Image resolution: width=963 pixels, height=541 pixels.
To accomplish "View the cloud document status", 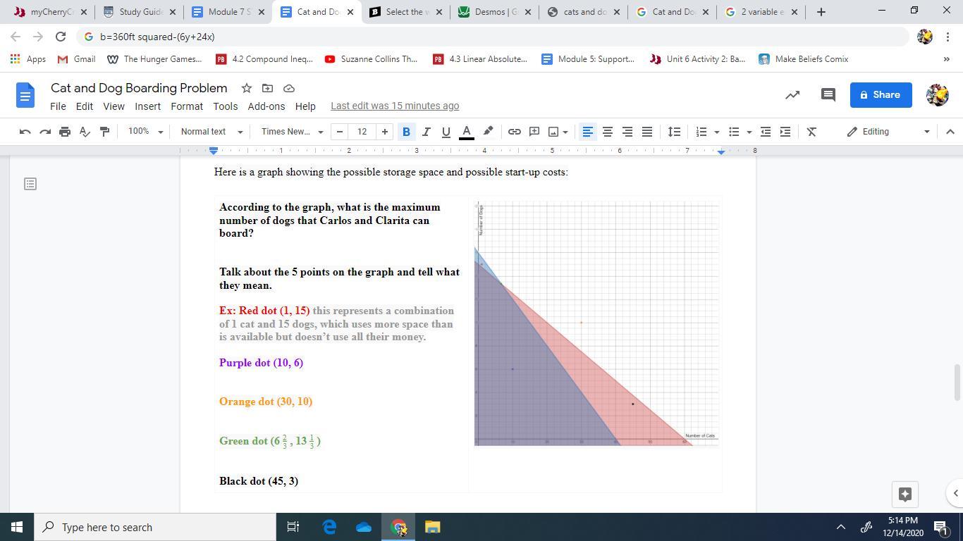I will 288,88.
